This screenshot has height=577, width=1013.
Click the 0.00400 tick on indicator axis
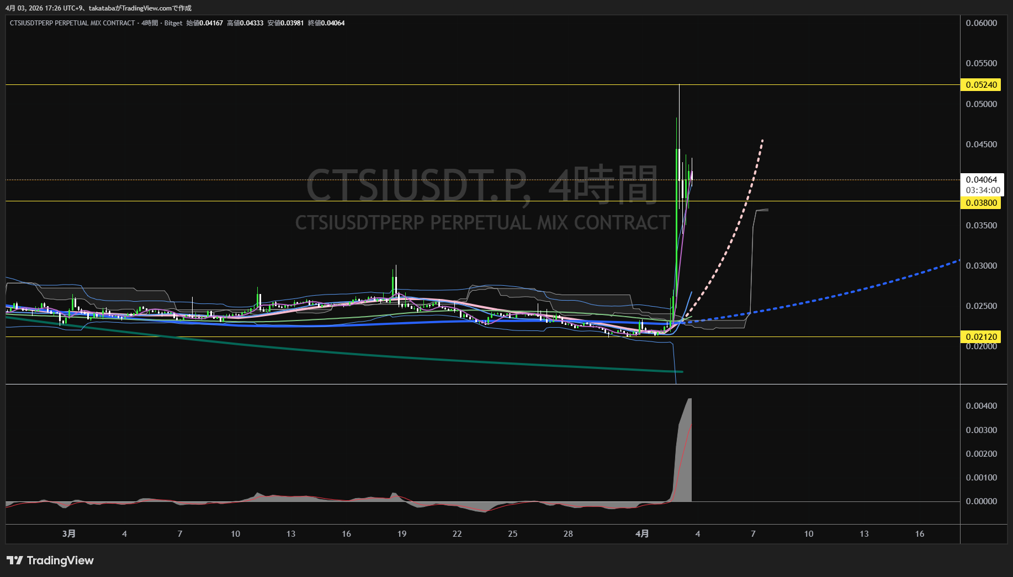click(x=981, y=406)
